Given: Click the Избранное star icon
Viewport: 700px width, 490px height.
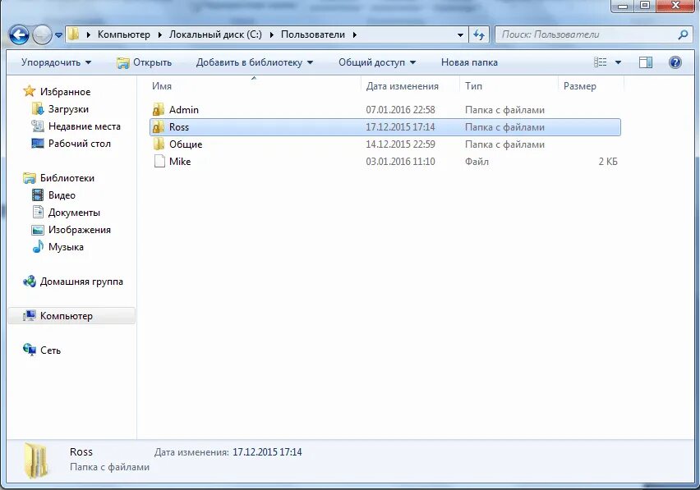Looking at the screenshot, I should [30, 91].
